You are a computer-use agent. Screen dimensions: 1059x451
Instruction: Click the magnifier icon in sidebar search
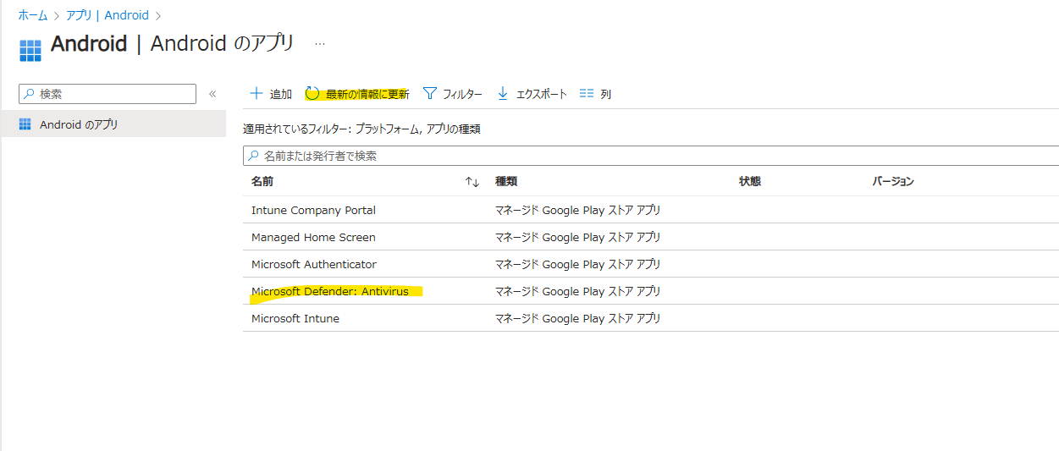point(30,94)
